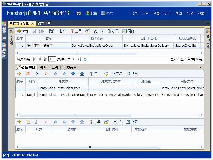Close the 单据流转配置 tab
This screenshot has width=213, height=160.
[32, 24]
